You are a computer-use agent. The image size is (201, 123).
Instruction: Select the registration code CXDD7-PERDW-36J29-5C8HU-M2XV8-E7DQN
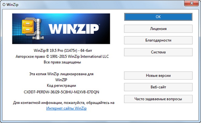(61, 92)
